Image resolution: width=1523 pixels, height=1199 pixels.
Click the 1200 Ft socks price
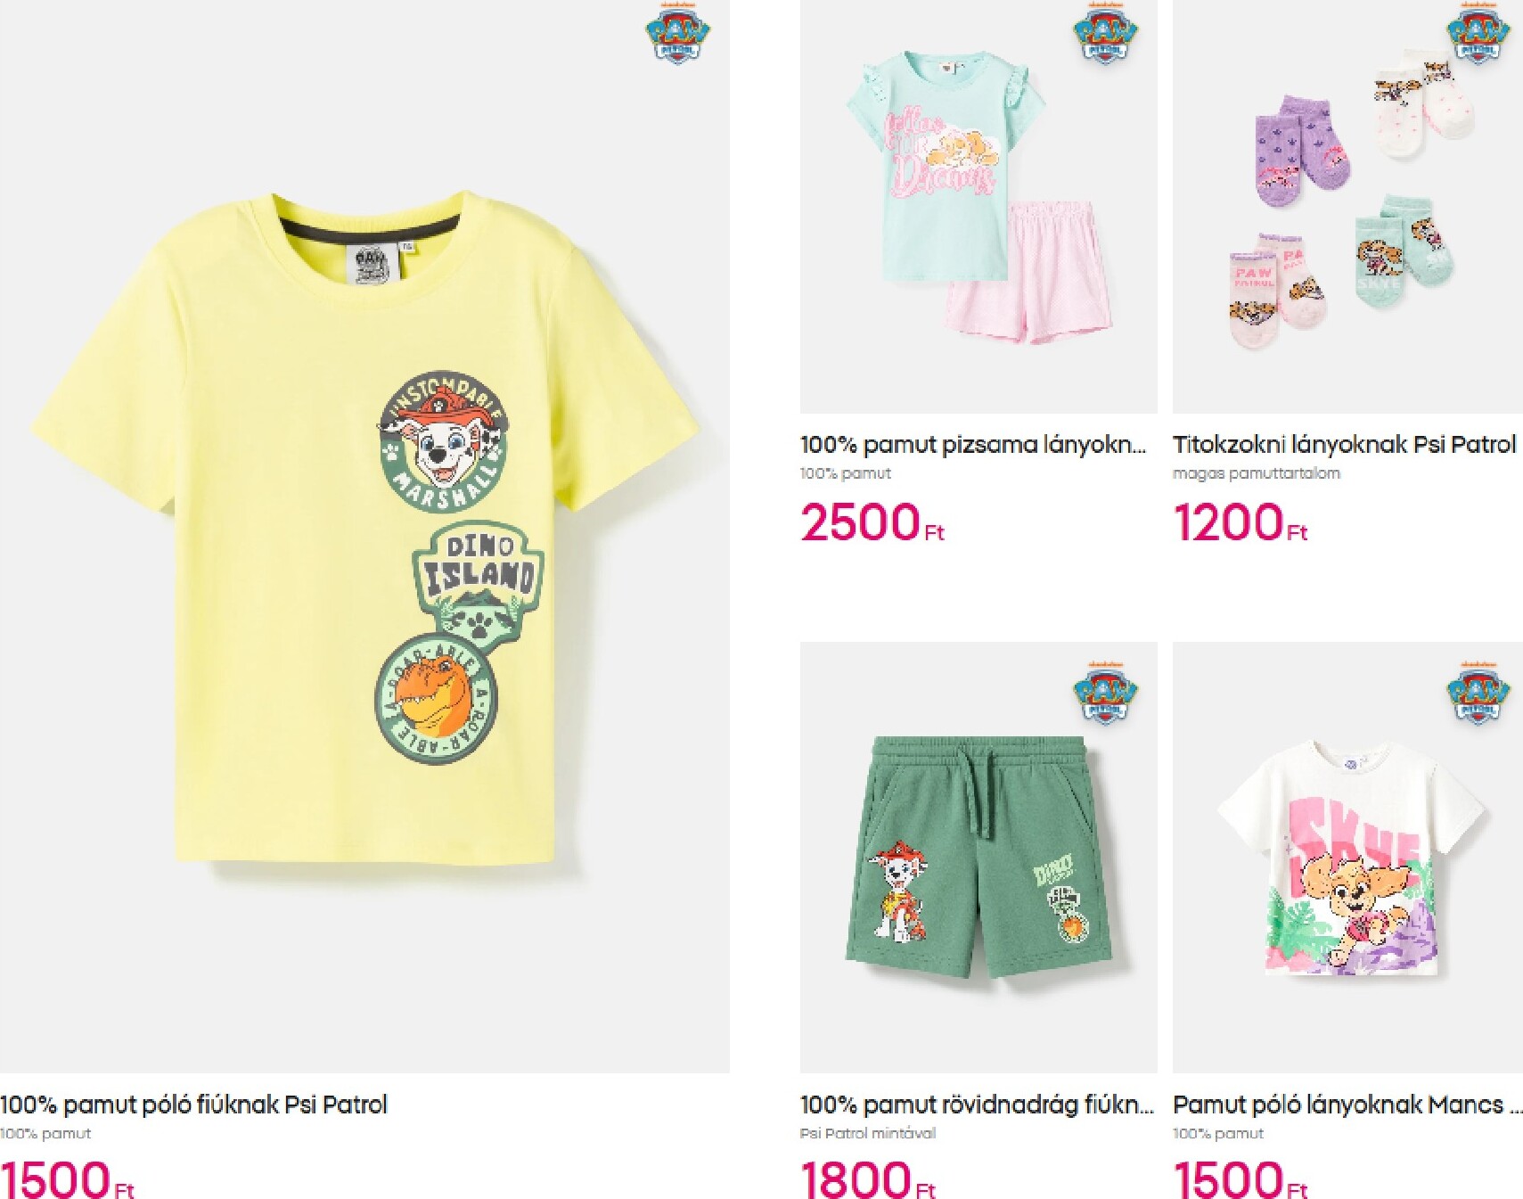click(1240, 522)
